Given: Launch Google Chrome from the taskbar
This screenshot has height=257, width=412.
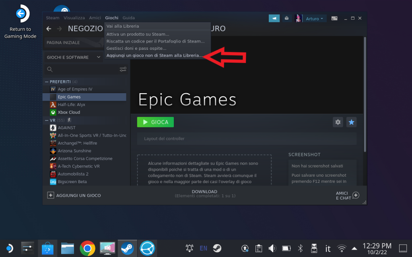Looking at the screenshot, I should pos(87,248).
